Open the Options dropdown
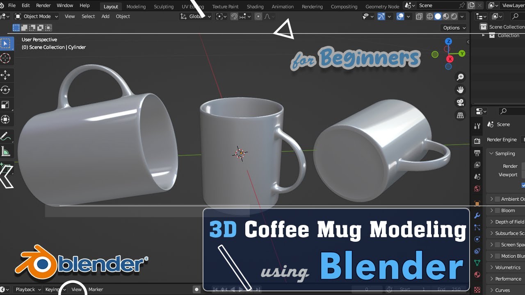 (x=454, y=28)
